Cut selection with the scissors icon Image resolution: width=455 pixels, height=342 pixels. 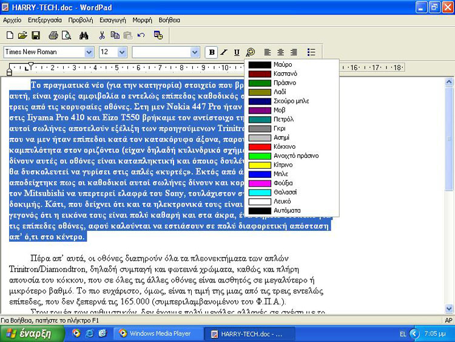click(x=102, y=35)
